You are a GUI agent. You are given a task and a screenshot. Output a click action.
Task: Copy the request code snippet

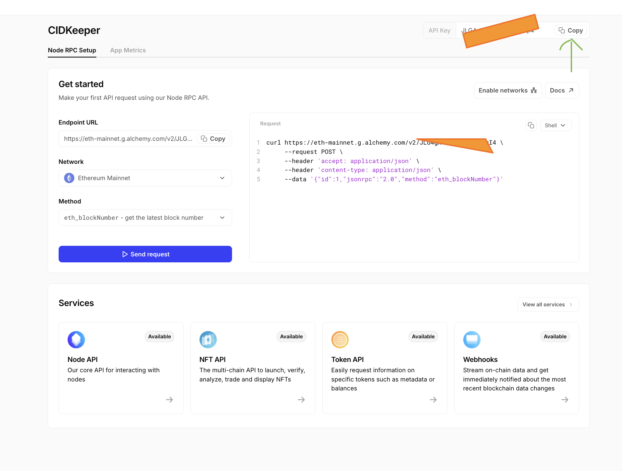(x=531, y=125)
